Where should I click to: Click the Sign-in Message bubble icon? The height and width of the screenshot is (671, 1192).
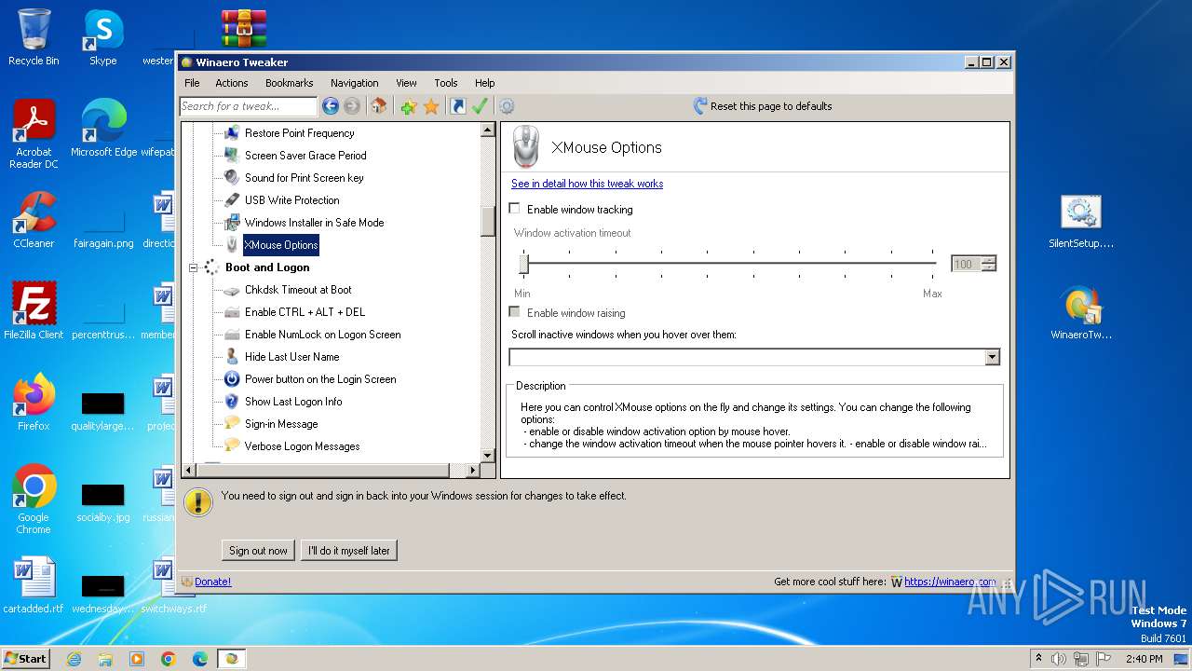click(232, 424)
